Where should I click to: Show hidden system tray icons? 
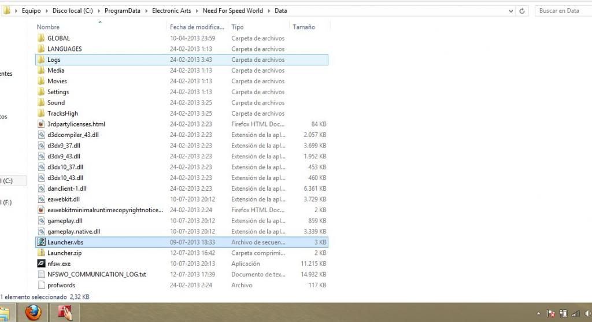point(538,313)
